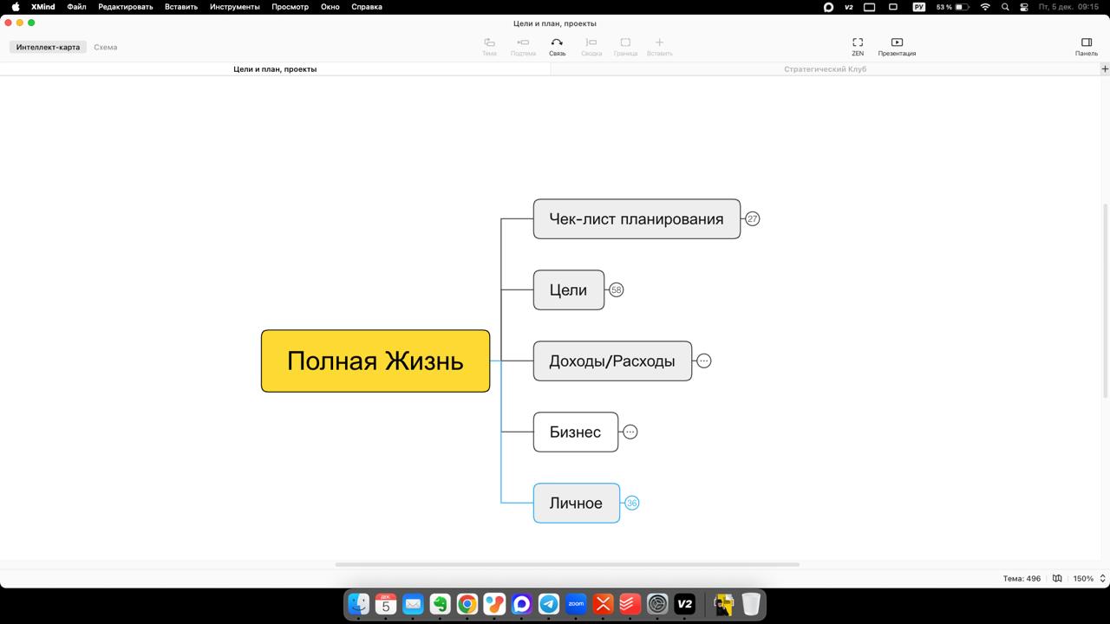This screenshot has width=1110, height=624.
Task: Expand the Чек-лист планирования branch counter 27
Action: [x=752, y=219]
